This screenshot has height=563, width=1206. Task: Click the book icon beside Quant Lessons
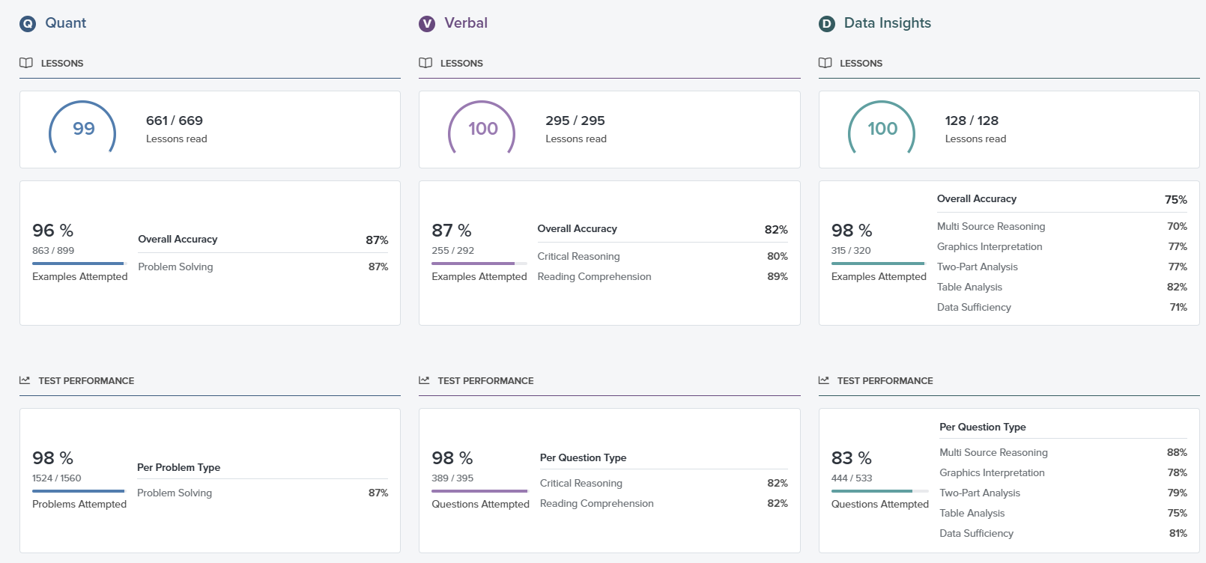pos(26,63)
